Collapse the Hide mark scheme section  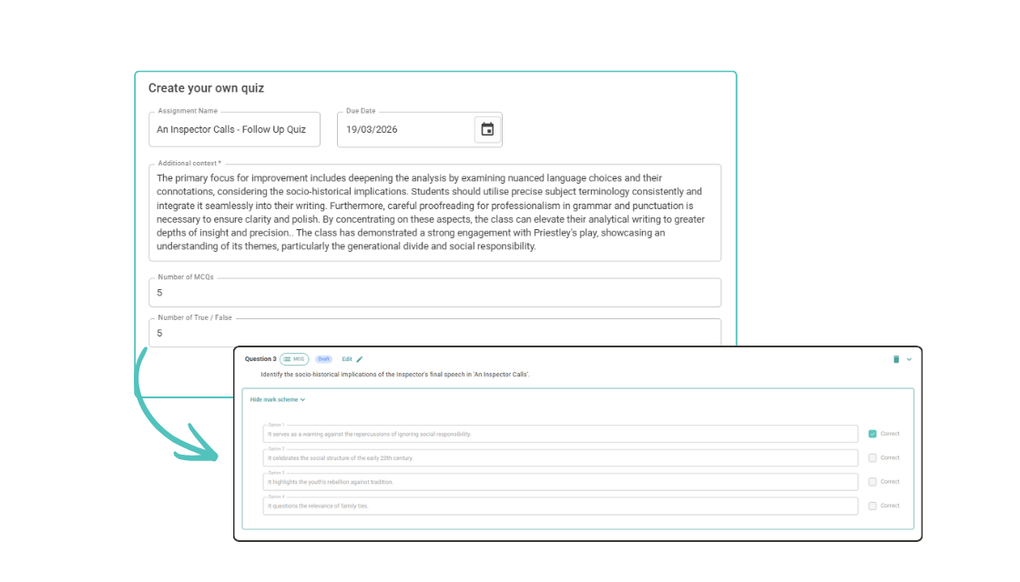click(278, 399)
